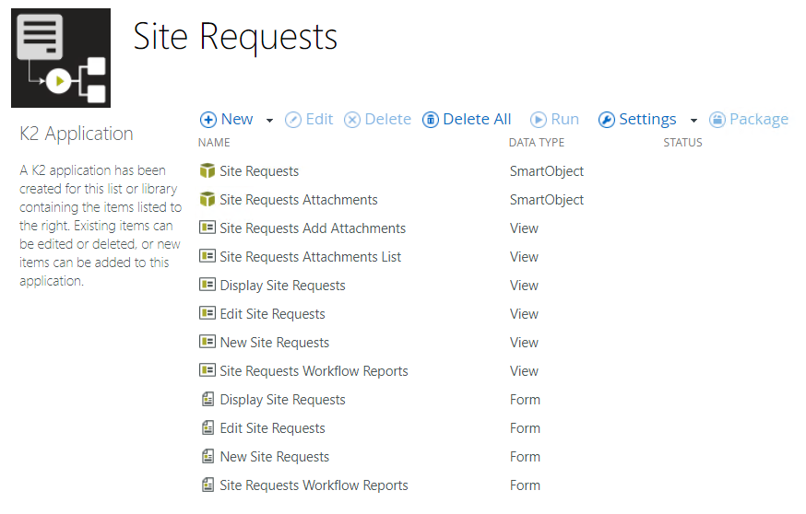Click the Package icon

(717, 120)
